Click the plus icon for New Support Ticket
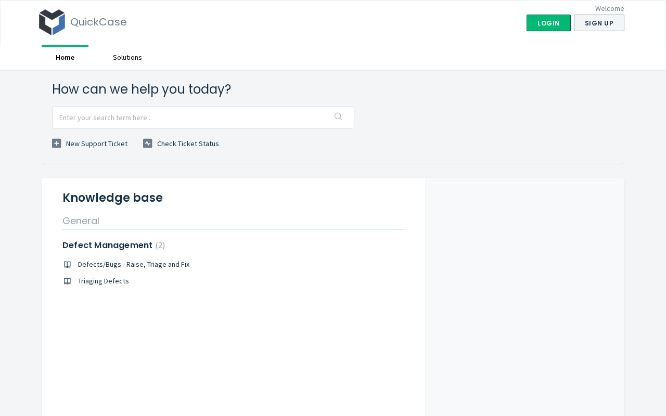Screen dimensions: 666x416 click(x=57, y=144)
